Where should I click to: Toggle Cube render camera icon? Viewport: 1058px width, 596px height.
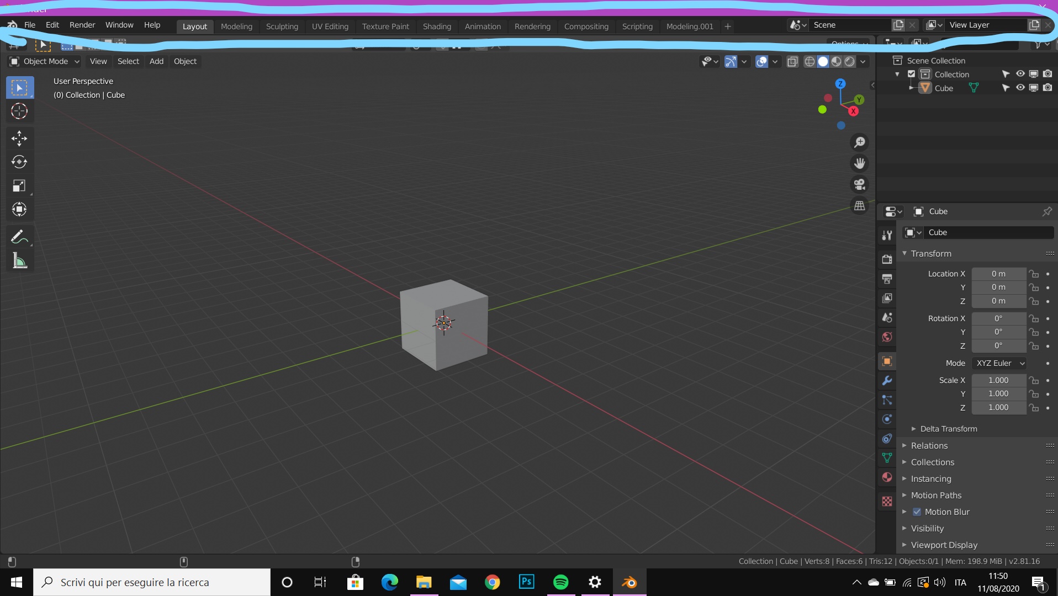click(x=1048, y=88)
